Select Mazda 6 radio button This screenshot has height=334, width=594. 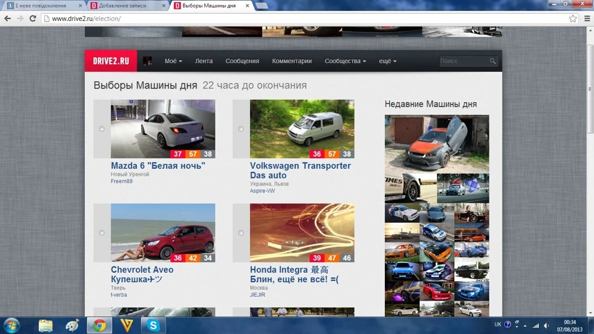coord(101,129)
